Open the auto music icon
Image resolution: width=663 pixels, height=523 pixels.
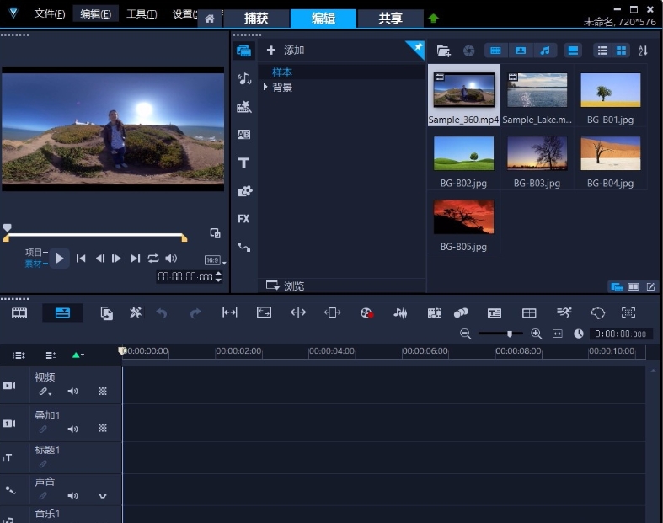[434, 312]
